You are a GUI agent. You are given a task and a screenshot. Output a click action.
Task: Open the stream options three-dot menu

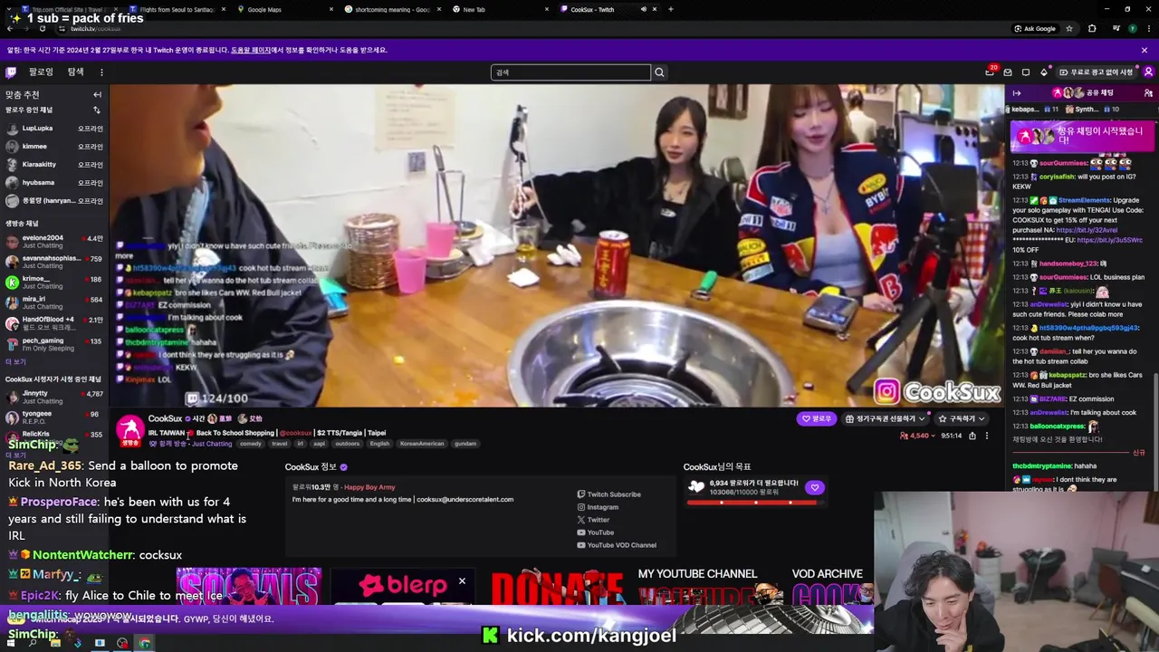987,436
